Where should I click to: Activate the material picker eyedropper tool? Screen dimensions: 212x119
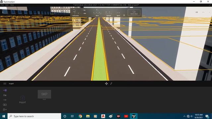(111, 84)
